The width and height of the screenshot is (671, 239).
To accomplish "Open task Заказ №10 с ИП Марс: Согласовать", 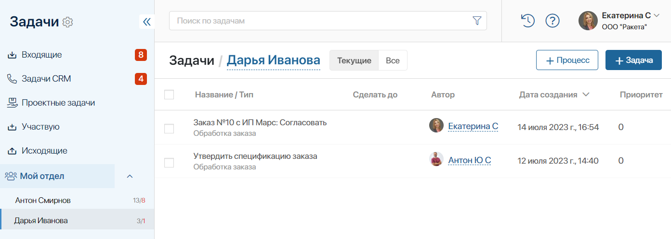I will coord(260,122).
